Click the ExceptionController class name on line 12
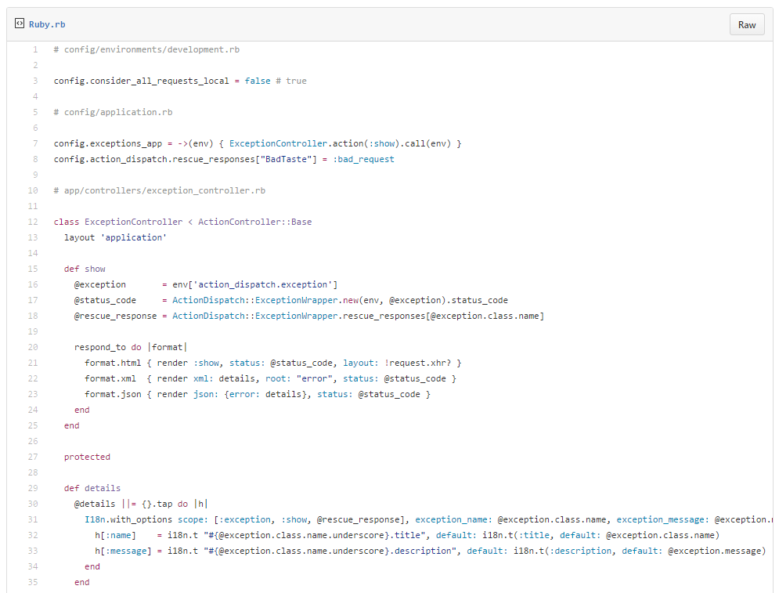Screen dimensions: 779x593 133,222
